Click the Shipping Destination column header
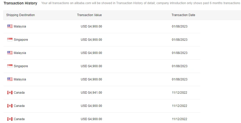Image resolution: width=241 pixels, height=123 pixels. [20, 15]
